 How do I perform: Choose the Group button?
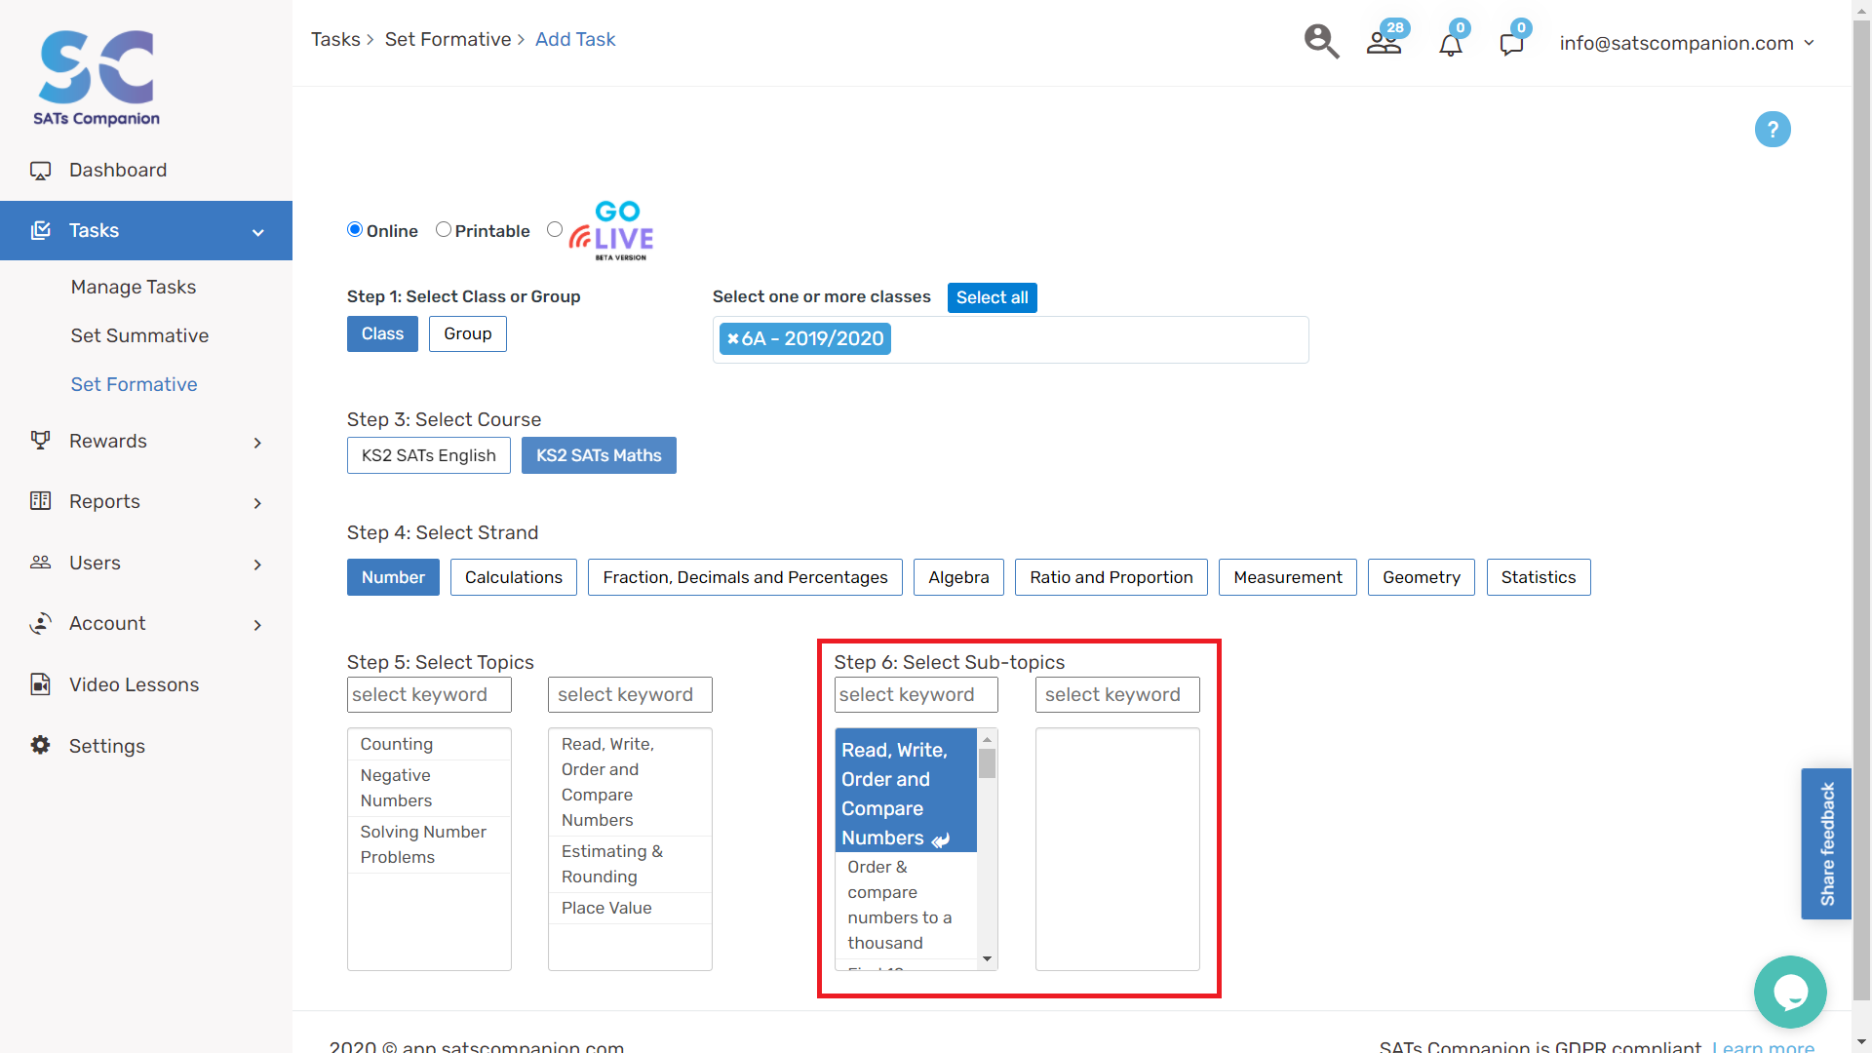468,333
